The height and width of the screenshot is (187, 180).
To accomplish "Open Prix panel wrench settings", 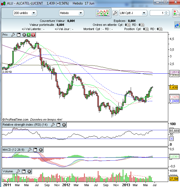I will tap(13, 35).
